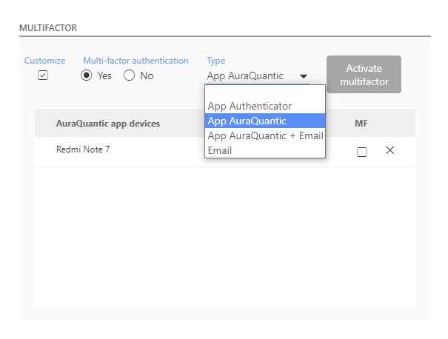Click the Multi-factor authentication label
Image resolution: width=448 pixels, height=339 pixels.
pyautogui.click(x=136, y=61)
